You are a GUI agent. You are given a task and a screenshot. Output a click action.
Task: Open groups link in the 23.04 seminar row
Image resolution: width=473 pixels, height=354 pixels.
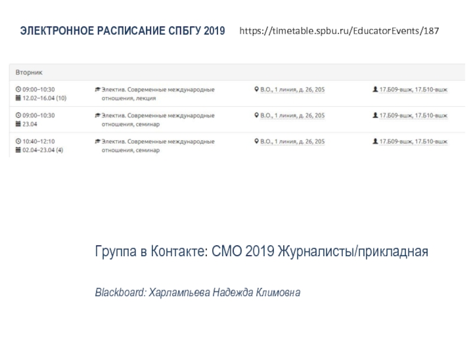tap(413, 116)
